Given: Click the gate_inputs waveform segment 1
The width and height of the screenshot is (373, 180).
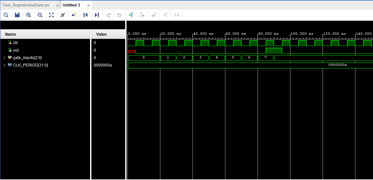Looking at the screenshot, I should pos(168,58).
